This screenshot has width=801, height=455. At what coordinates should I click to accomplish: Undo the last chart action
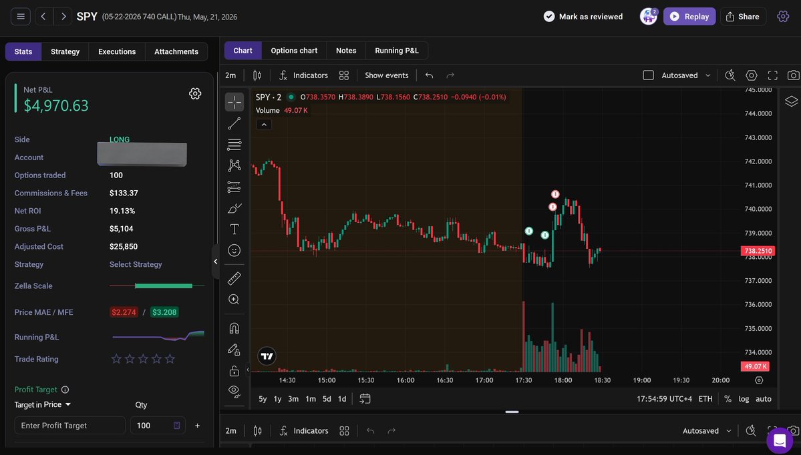point(429,75)
